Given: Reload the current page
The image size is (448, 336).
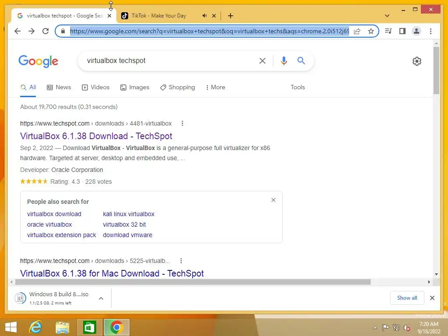Looking at the screenshot, I should click(x=45, y=31).
